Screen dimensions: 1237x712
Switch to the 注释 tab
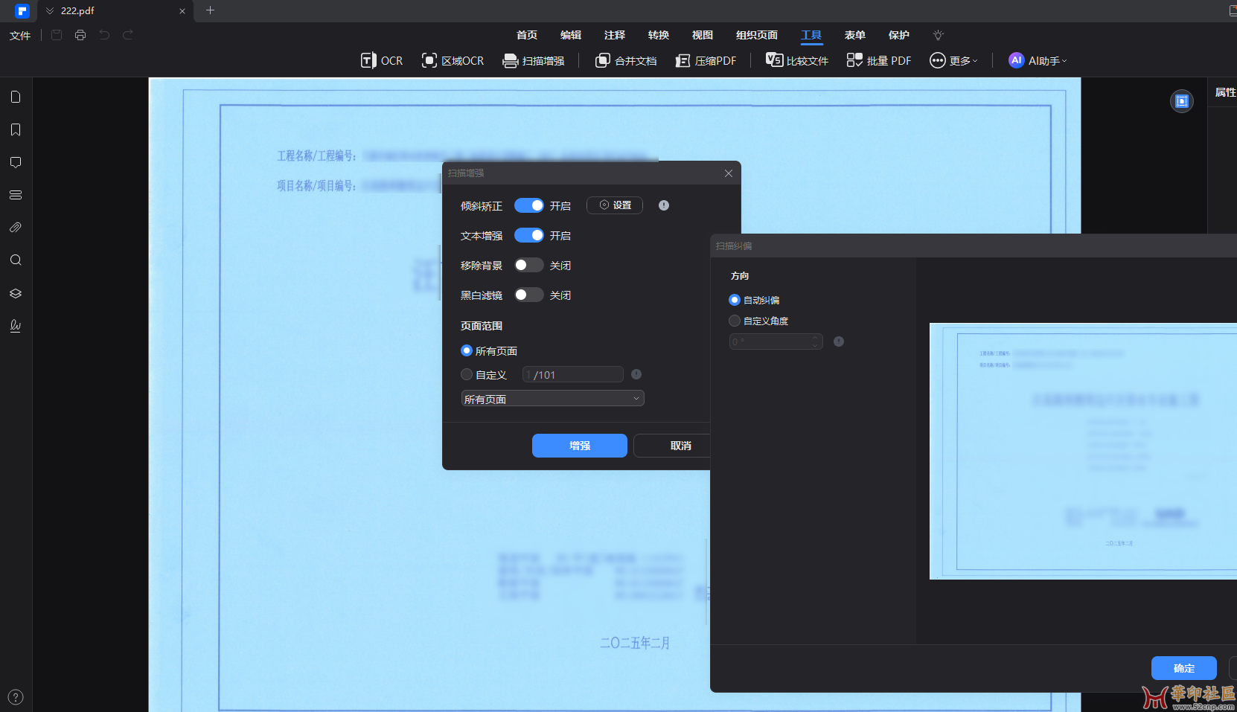coord(614,35)
